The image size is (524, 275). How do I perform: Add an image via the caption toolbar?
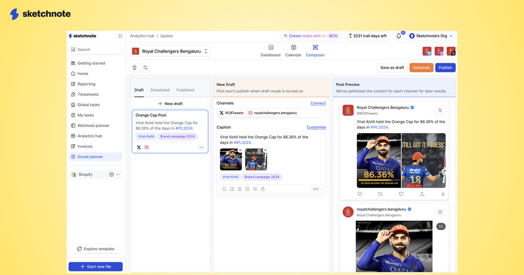click(232, 189)
